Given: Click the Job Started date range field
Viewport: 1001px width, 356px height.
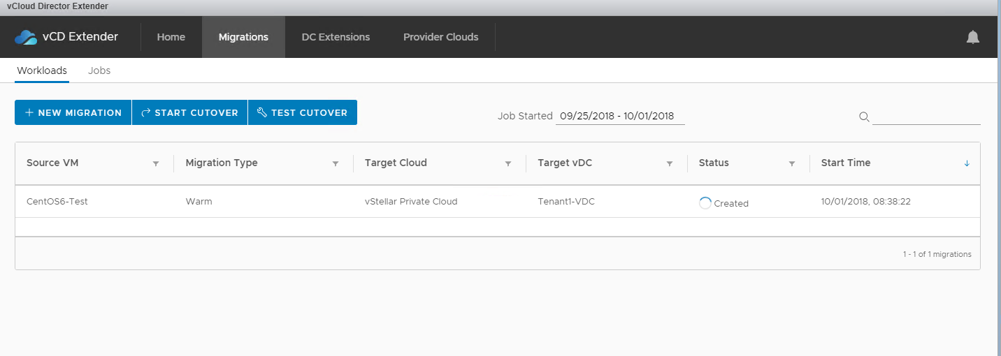Looking at the screenshot, I should [619, 117].
